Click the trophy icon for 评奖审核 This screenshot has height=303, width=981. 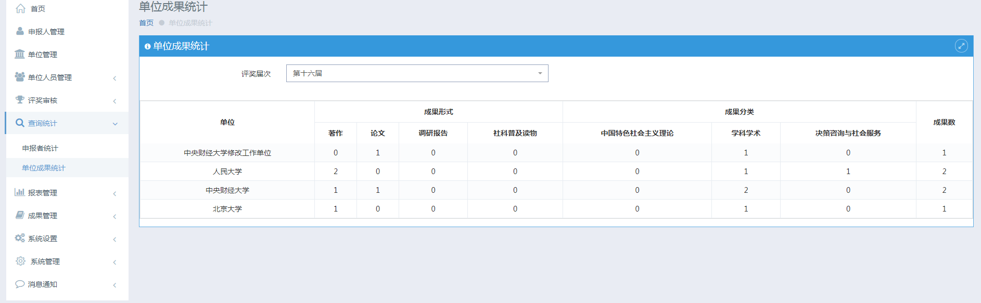click(20, 100)
